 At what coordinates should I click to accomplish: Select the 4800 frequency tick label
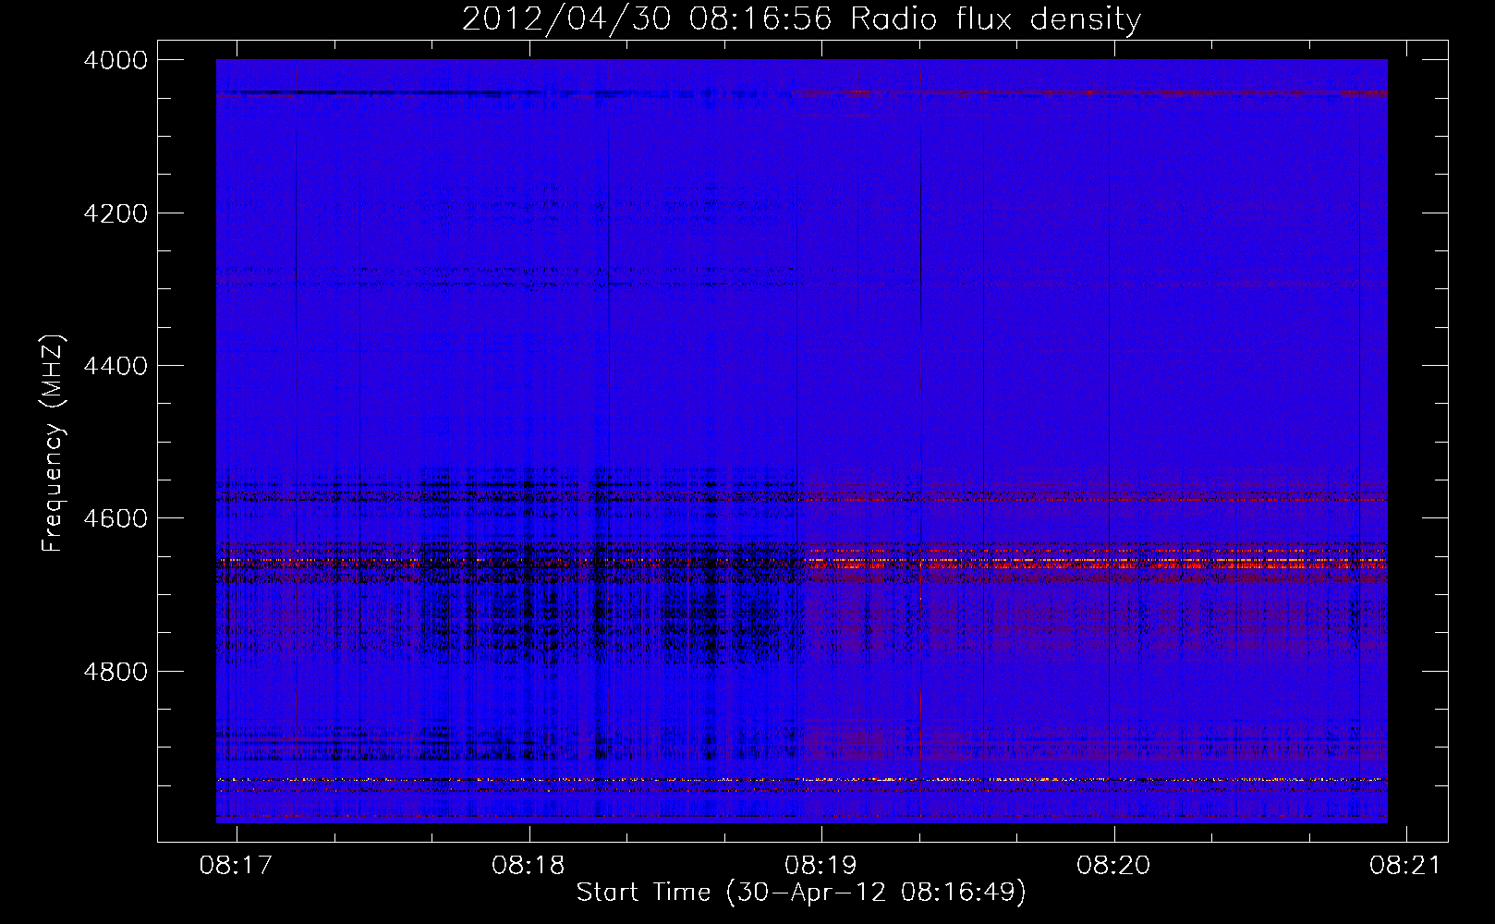pyautogui.click(x=115, y=672)
